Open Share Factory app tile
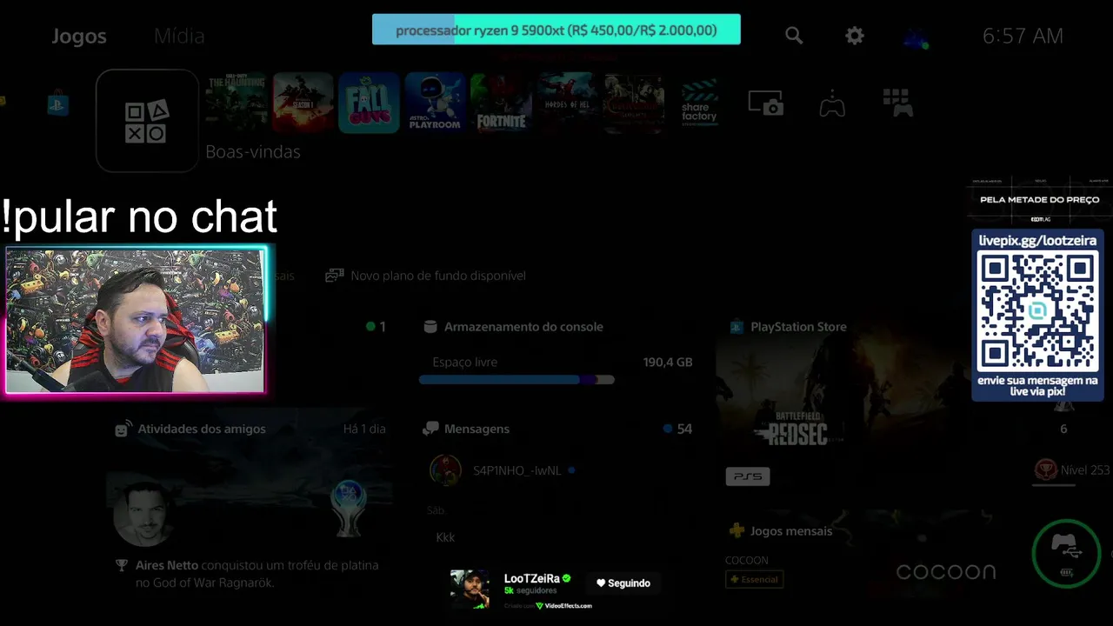 pos(699,104)
